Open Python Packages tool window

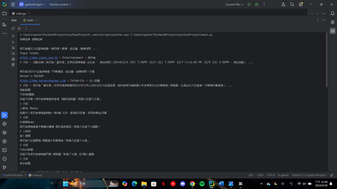4,124
